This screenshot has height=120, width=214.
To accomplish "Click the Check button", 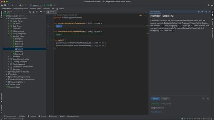I will pyautogui.click(x=155, y=99).
